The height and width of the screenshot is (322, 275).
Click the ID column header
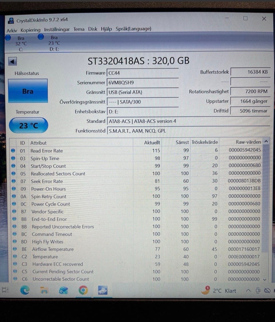coord(22,143)
